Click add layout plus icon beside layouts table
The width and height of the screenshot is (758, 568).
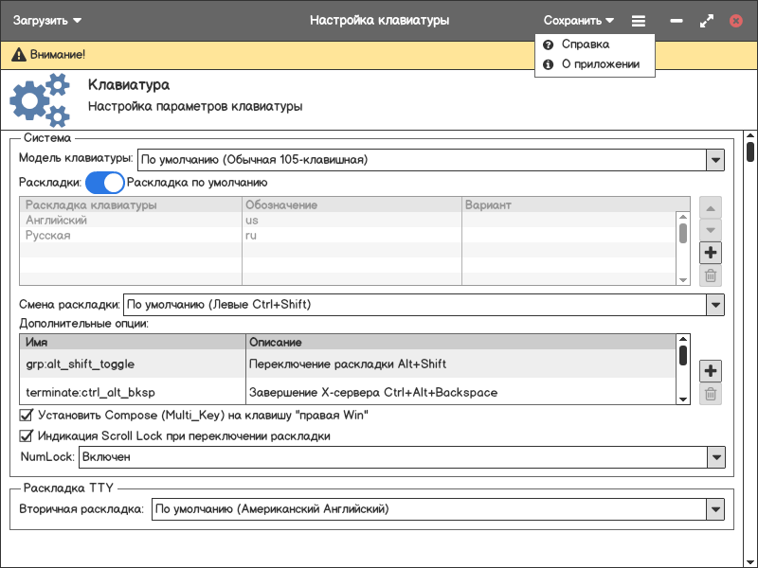pos(711,253)
